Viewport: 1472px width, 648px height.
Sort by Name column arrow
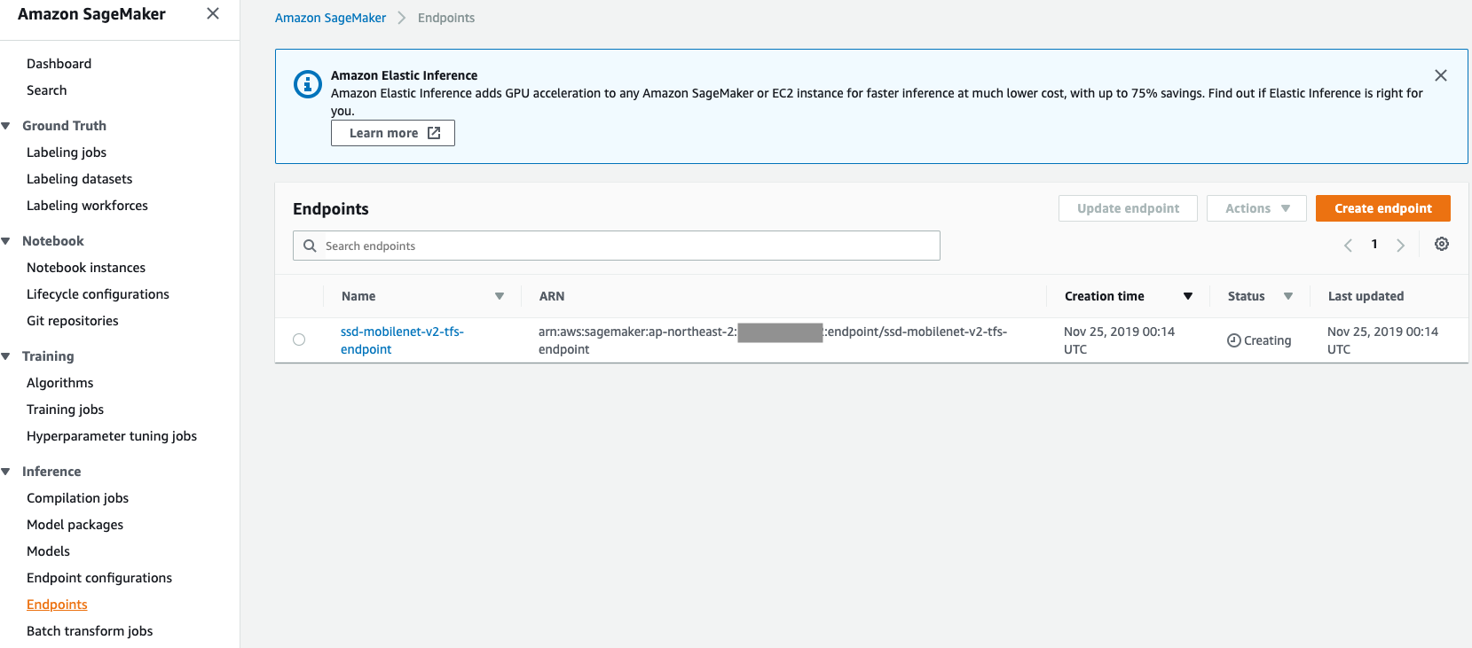(500, 296)
